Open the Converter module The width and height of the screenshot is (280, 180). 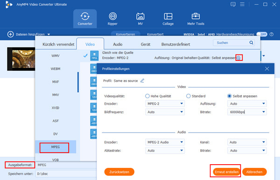[x=85, y=19]
